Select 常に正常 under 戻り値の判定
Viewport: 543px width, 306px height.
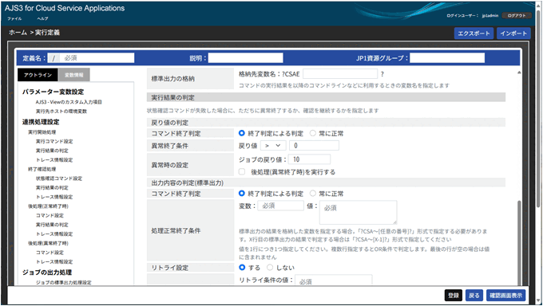(313, 133)
